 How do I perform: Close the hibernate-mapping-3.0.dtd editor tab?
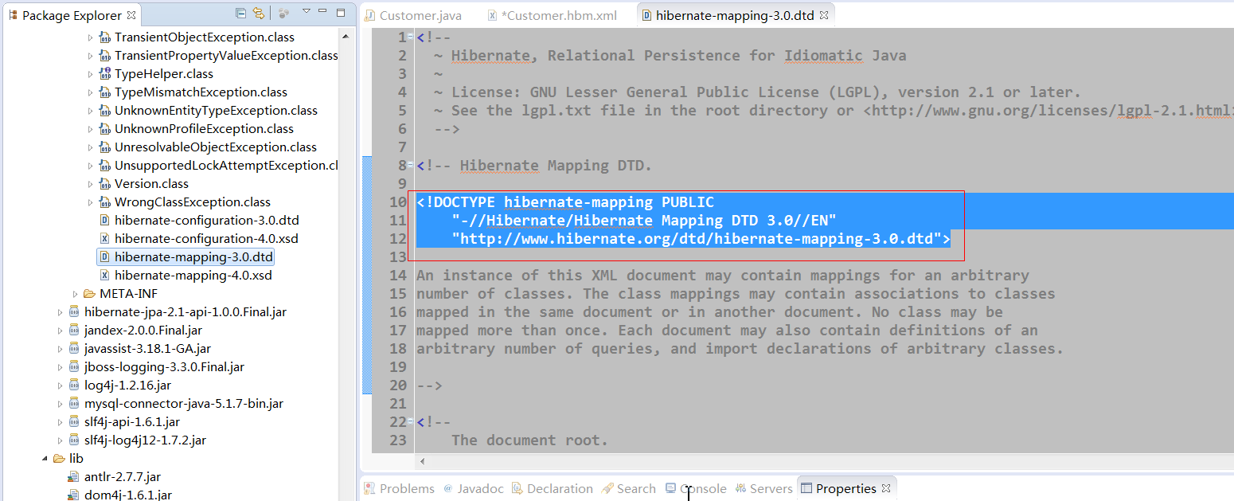[x=824, y=15]
